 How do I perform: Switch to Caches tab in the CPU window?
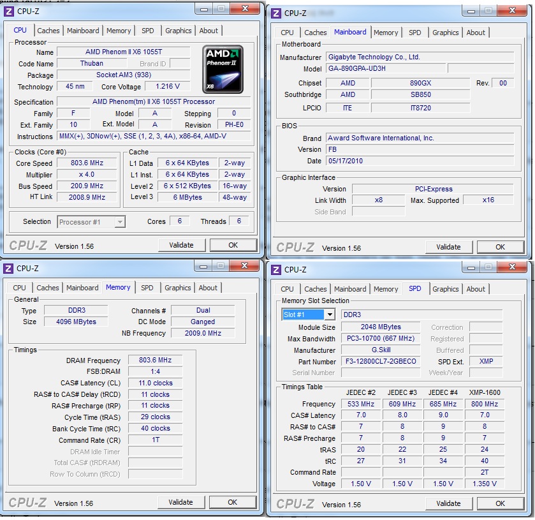[48, 31]
